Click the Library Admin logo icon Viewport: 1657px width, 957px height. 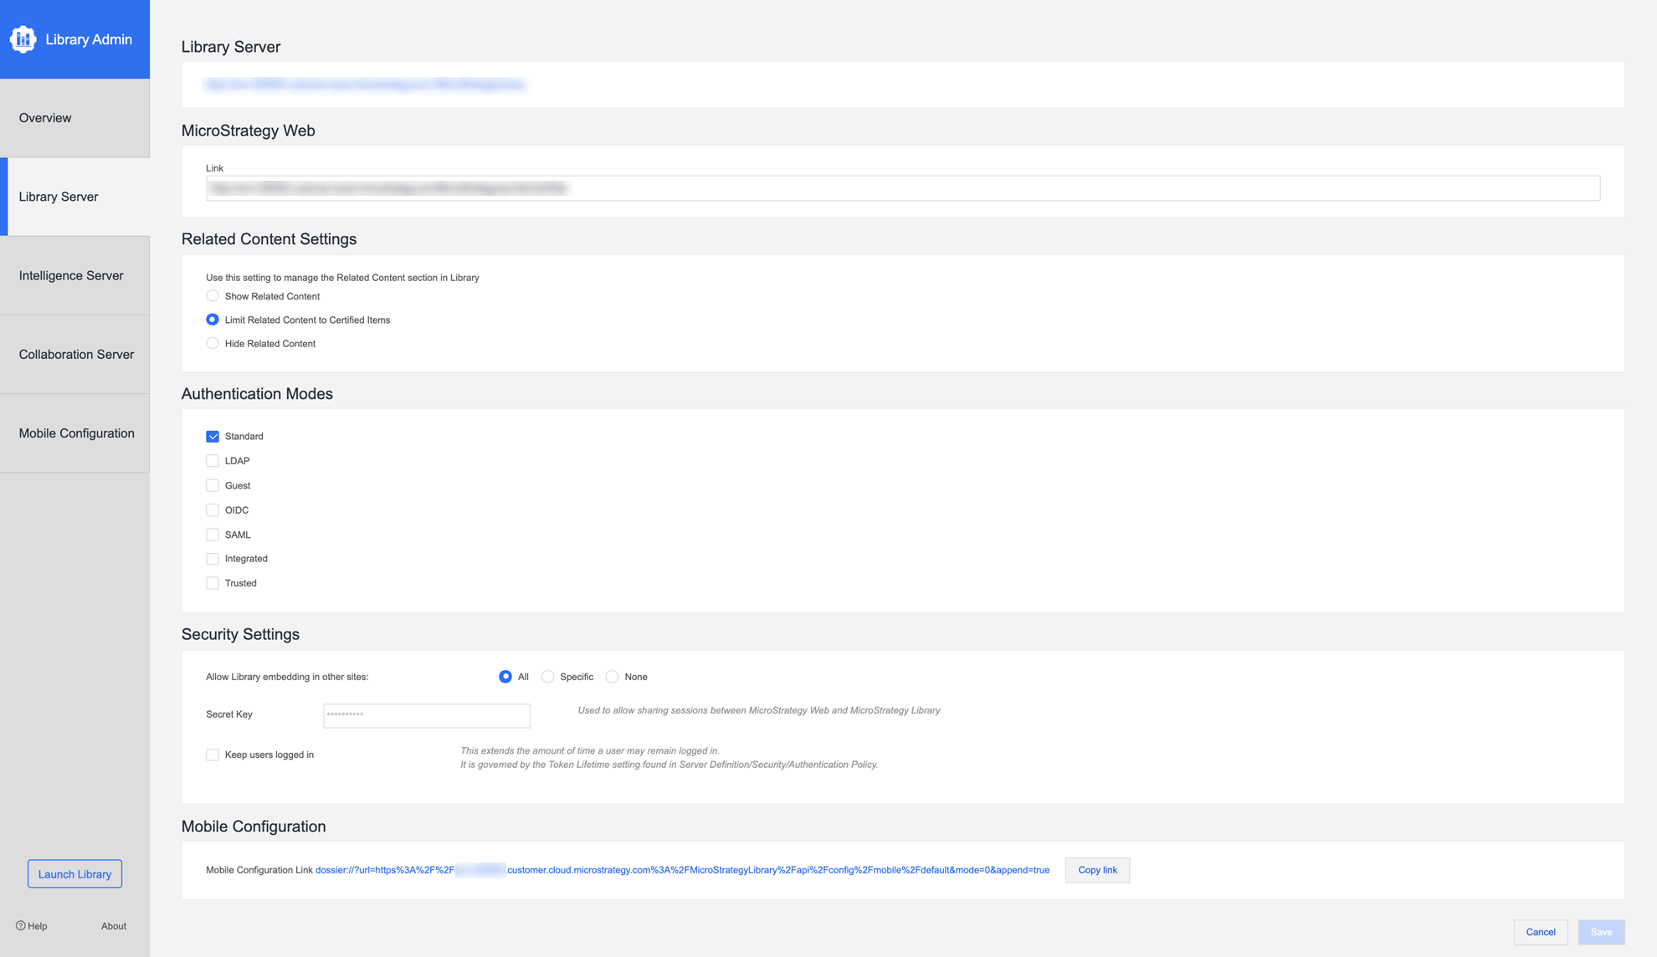coord(23,39)
